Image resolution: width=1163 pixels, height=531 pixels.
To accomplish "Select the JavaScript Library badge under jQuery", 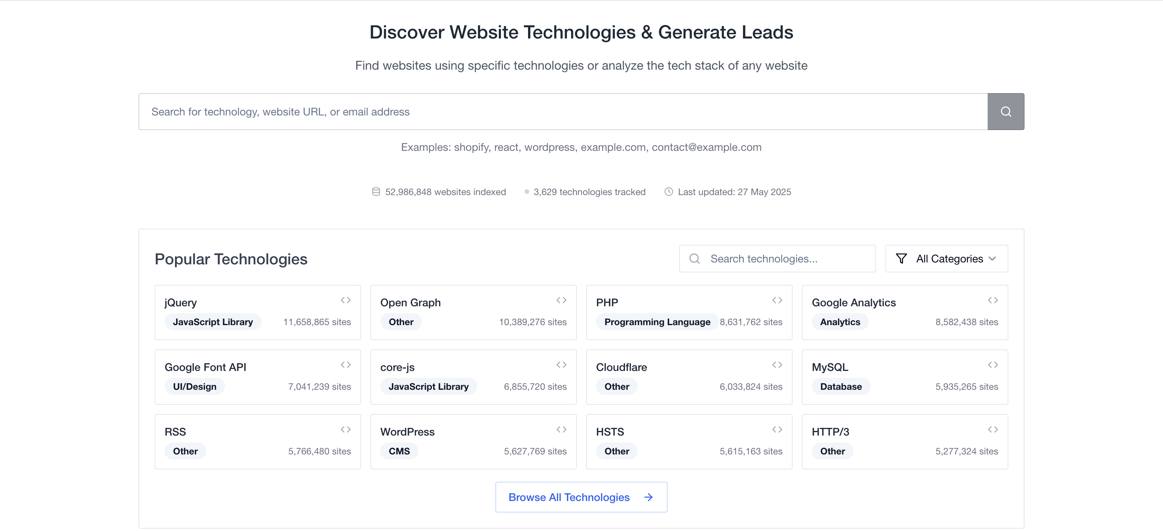I will 213,322.
